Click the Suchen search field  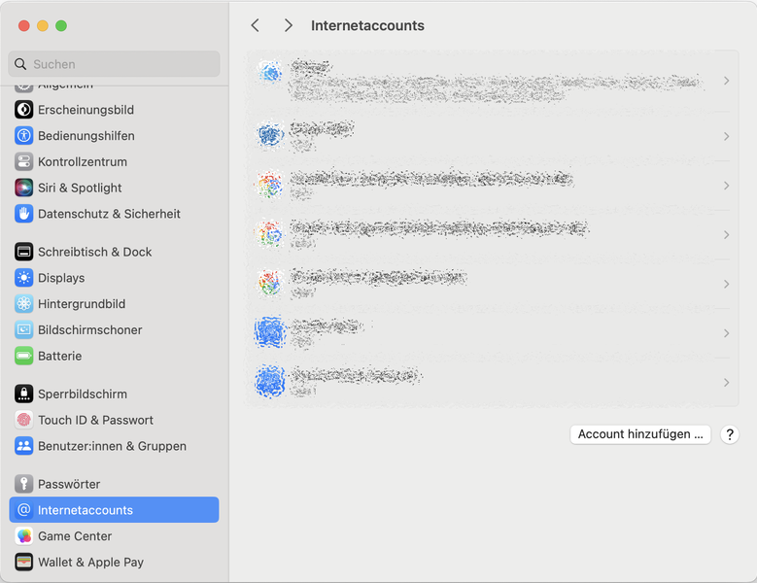pyautogui.click(x=115, y=64)
